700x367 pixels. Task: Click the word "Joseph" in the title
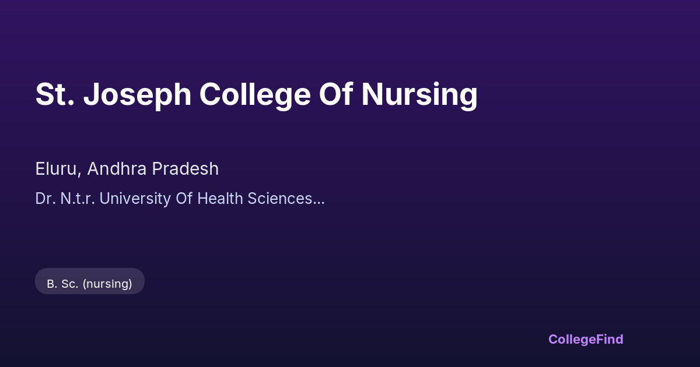click(137, 94)
